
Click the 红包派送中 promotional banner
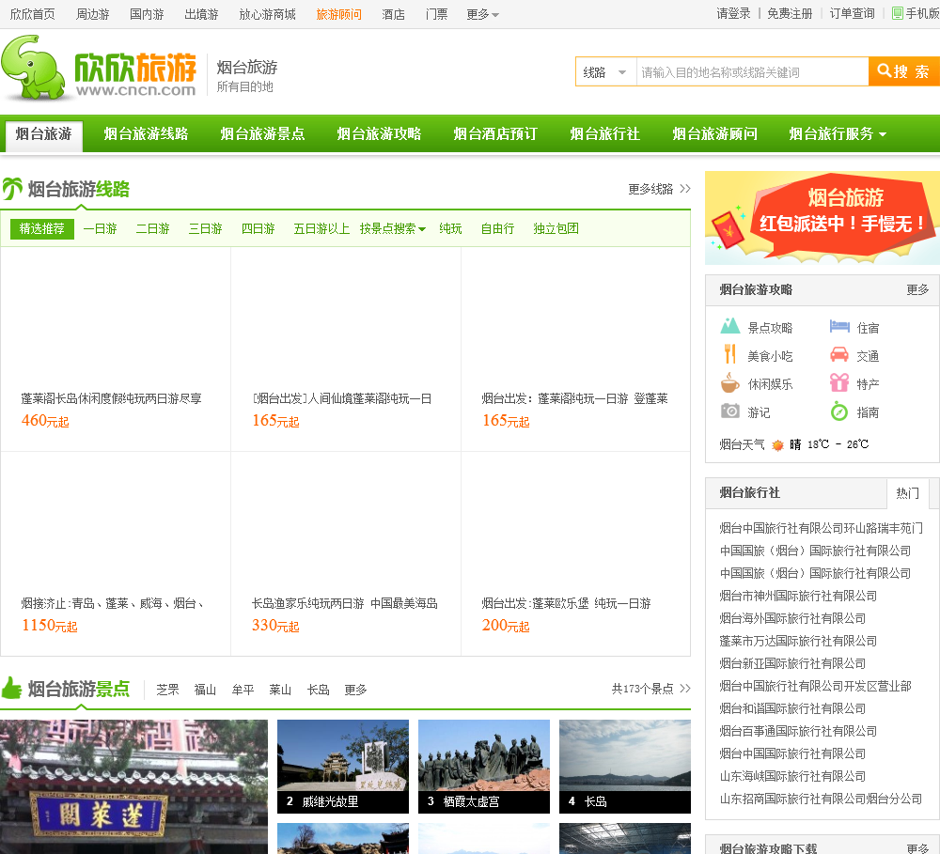822,218
